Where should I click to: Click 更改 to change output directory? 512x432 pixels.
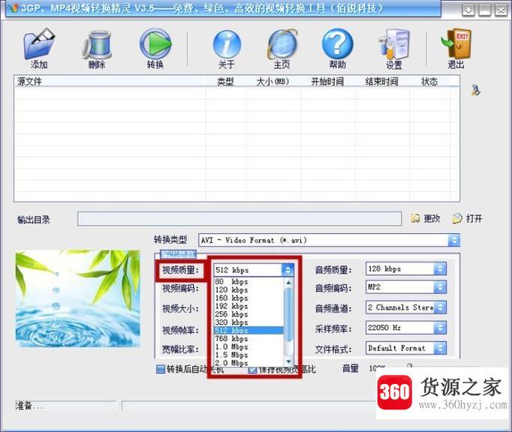[x=426, y=218]
